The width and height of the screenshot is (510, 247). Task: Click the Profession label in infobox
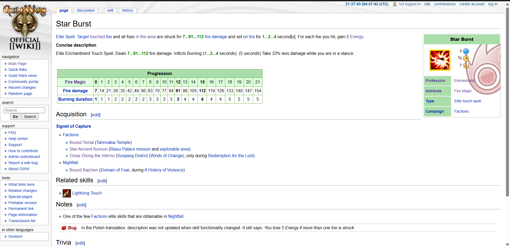435,81
